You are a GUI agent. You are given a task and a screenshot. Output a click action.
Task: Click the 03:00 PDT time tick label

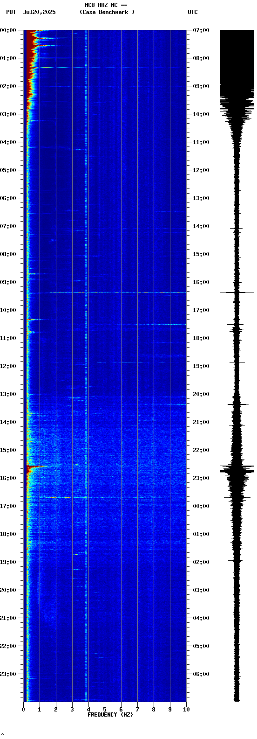8,114
